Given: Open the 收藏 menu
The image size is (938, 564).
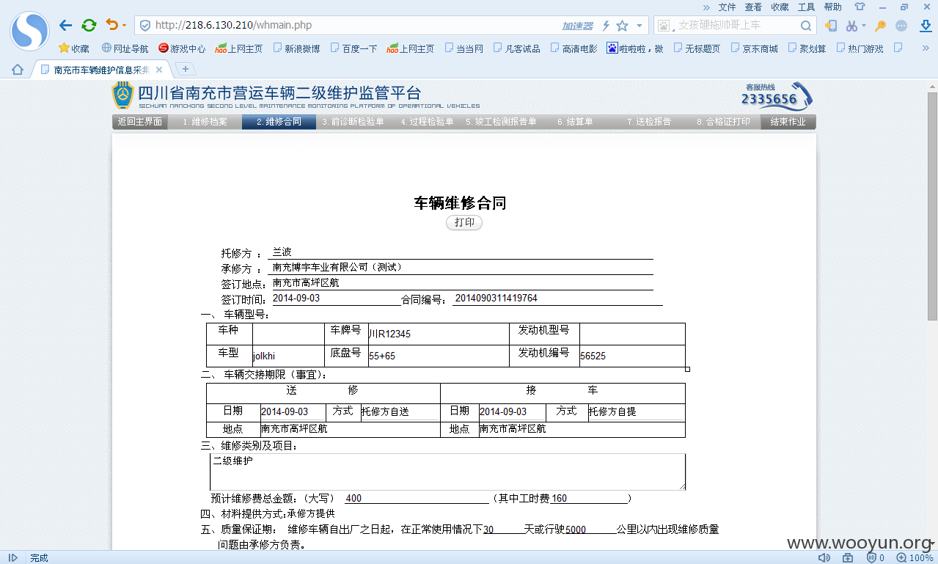Looking at the screenshot, I should click(780, 7).
